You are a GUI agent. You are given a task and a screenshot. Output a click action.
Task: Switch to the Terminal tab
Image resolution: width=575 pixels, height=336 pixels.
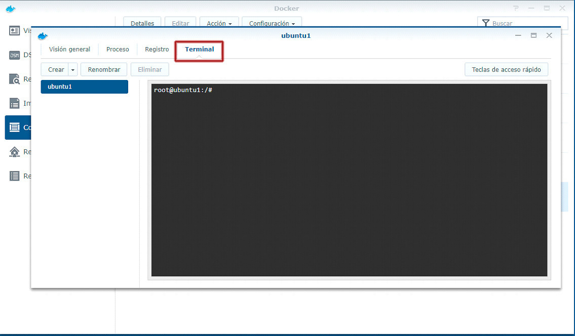tap(199, 50)
